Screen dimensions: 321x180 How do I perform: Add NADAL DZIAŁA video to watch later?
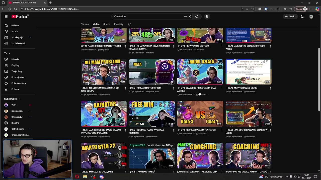pos(220,62)
